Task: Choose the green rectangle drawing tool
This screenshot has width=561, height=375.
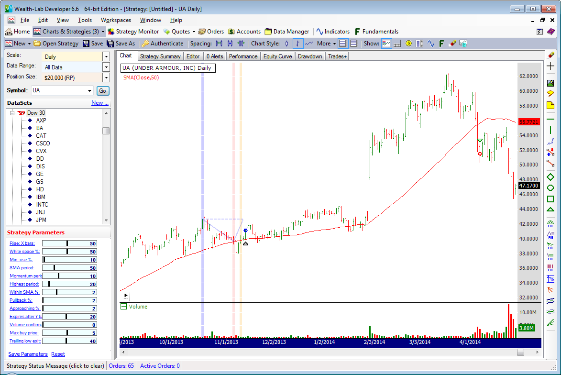Action: [550, 199]
